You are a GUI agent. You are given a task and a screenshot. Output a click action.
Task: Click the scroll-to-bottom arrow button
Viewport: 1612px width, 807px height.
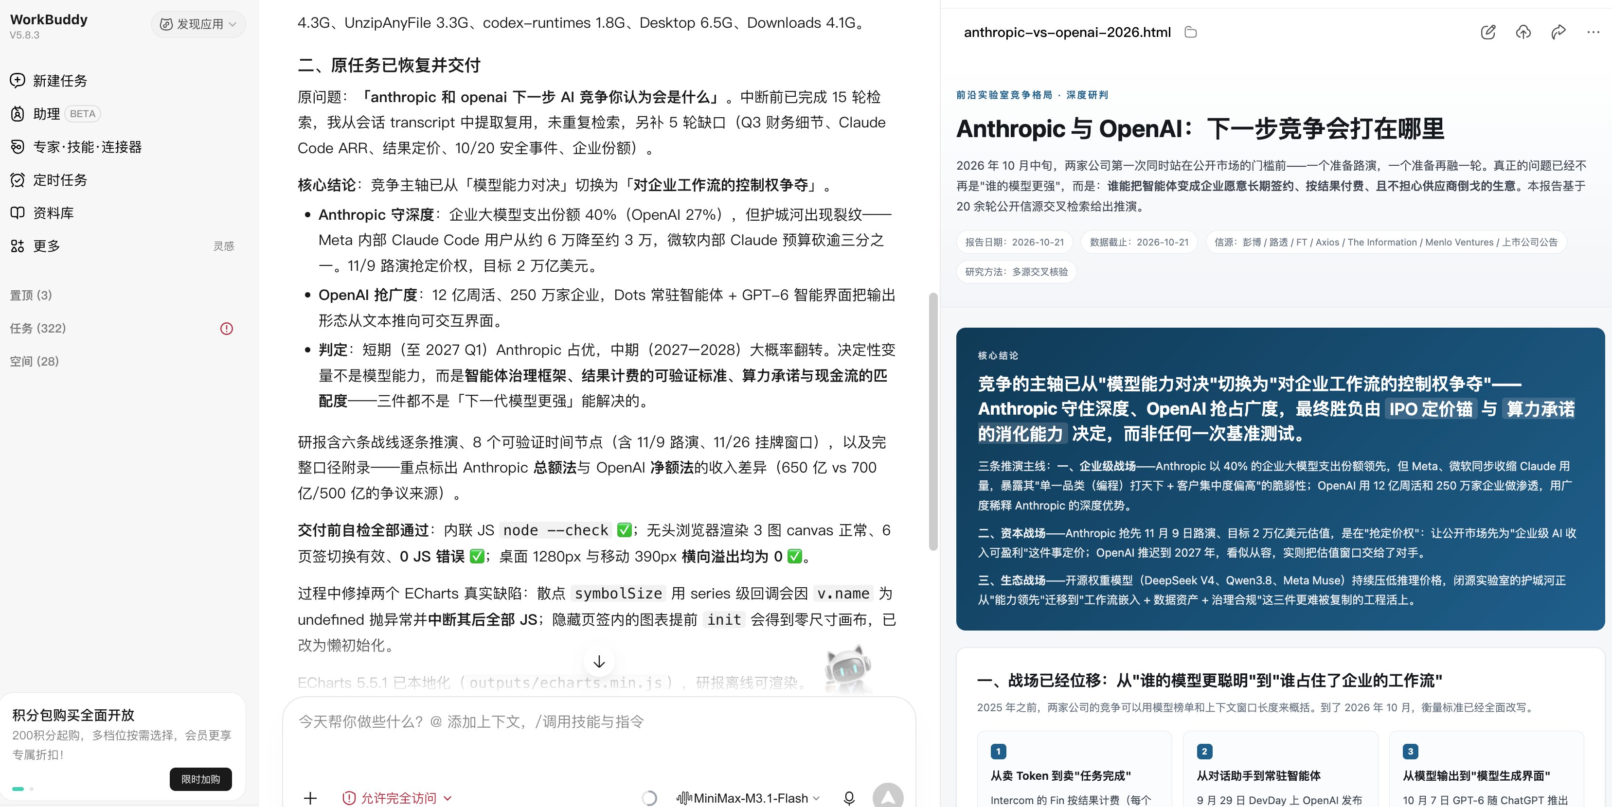(x=599, y=661)
